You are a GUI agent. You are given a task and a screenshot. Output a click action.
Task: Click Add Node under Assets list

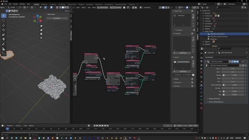tap(182, 72)
